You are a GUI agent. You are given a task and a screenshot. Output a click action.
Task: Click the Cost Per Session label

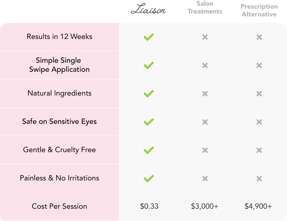(x=59, y=206)
